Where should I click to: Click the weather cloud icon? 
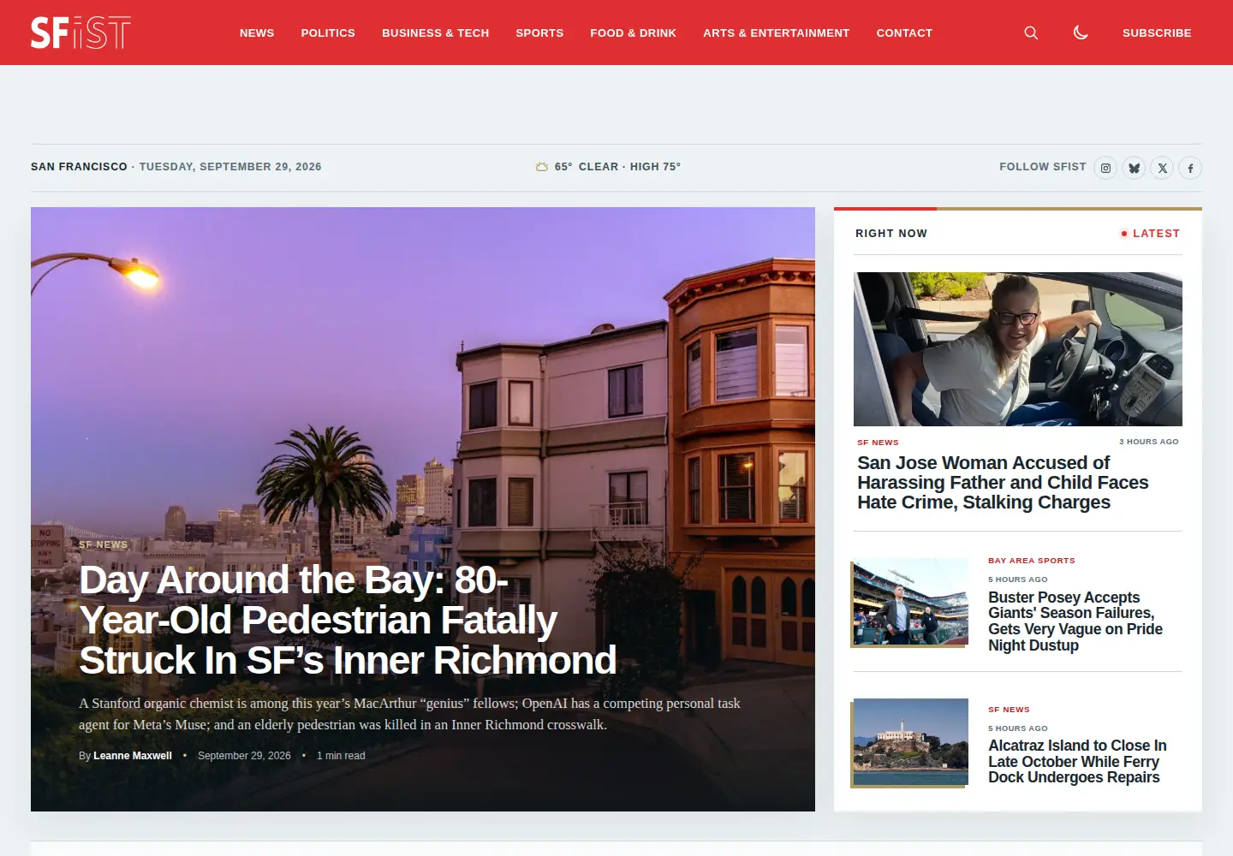(x=542, y=167)
